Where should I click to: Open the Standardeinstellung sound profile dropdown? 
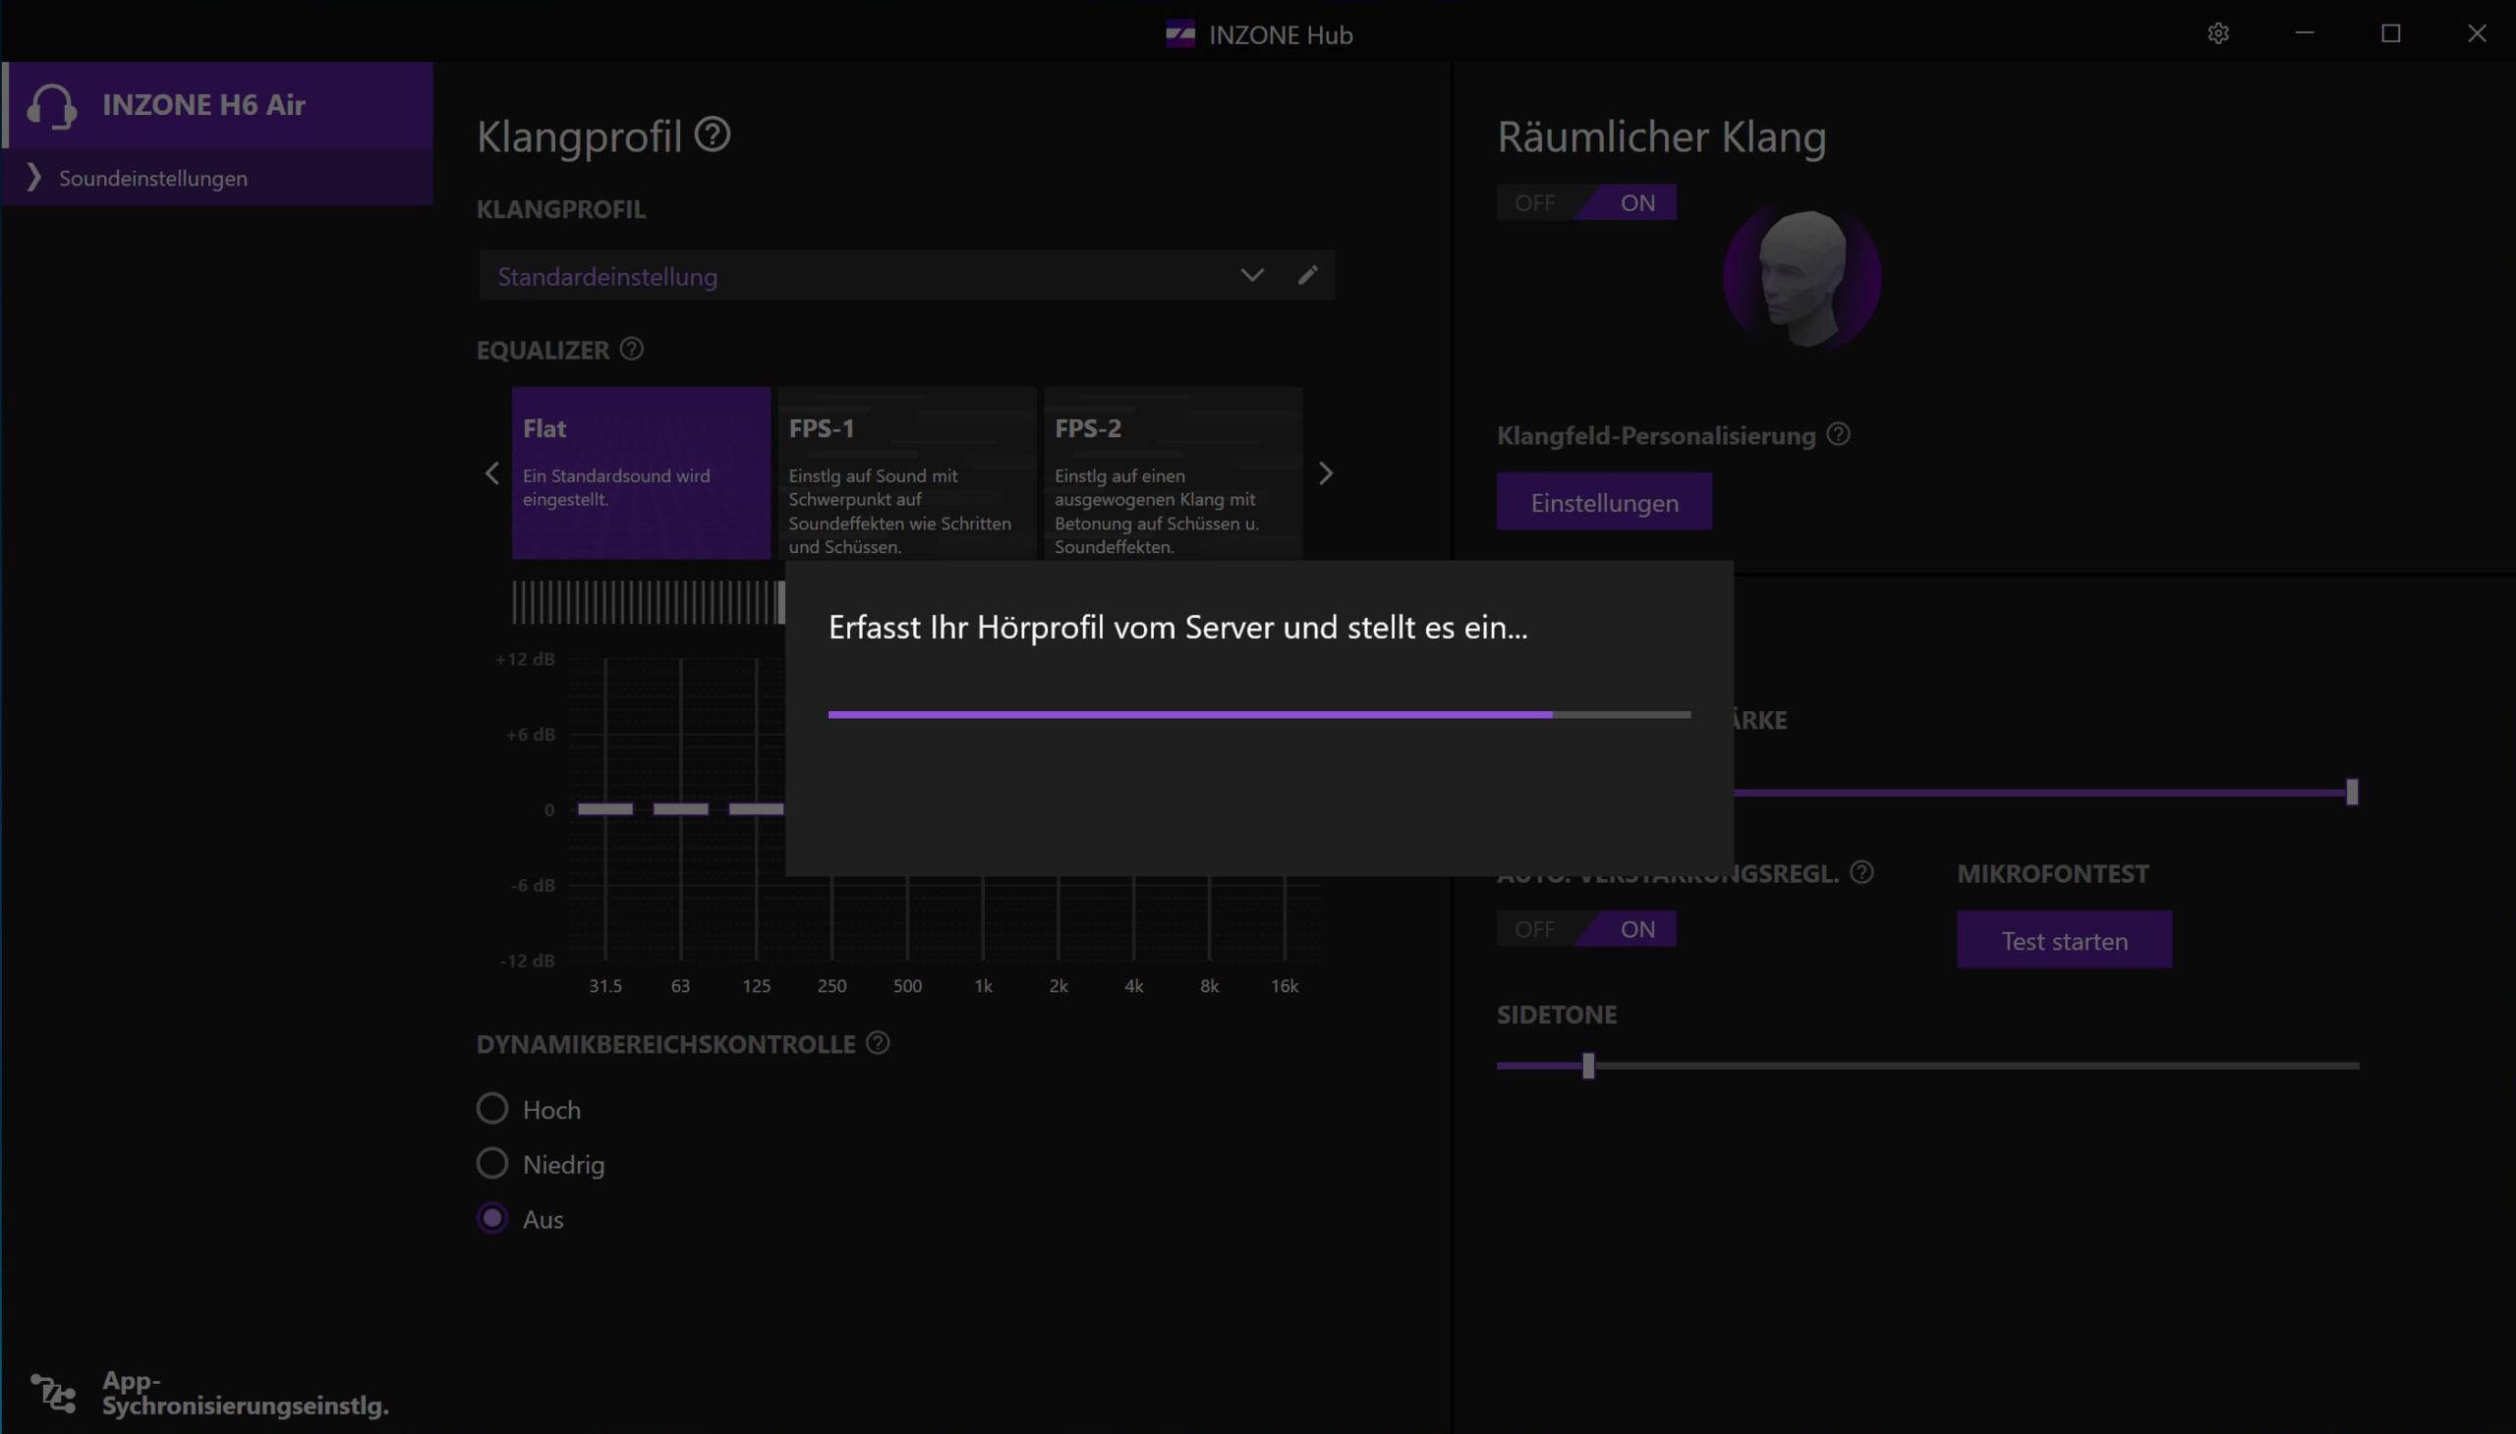click(1251, 276)
